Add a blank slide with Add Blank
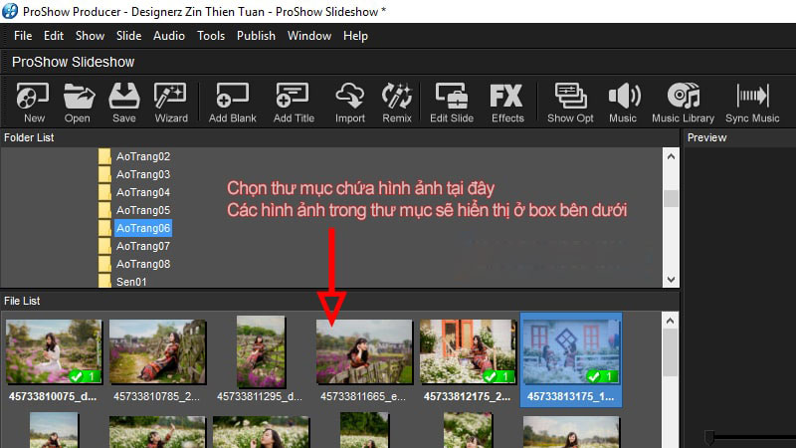 [233, 103]
